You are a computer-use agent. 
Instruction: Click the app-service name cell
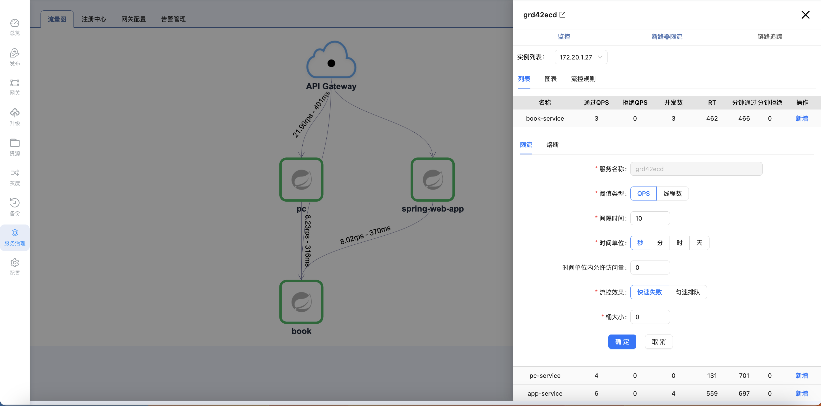(x=545, y=394)
